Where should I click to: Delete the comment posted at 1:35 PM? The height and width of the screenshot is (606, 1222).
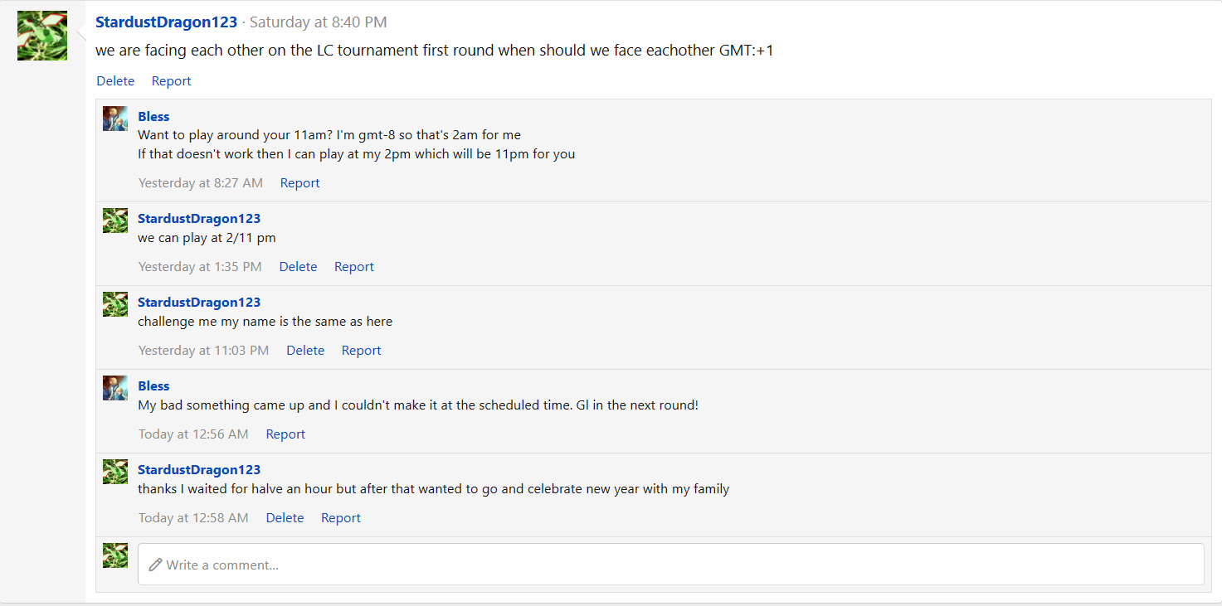[298, 267]
